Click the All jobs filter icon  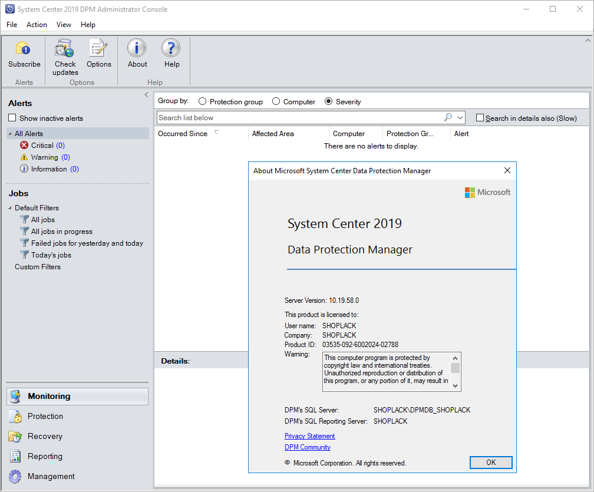tap(24, 220)
